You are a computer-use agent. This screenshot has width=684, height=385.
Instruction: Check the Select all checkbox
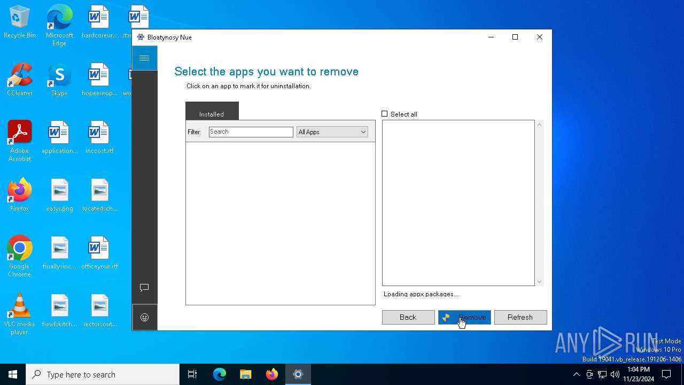coord(384,114)
